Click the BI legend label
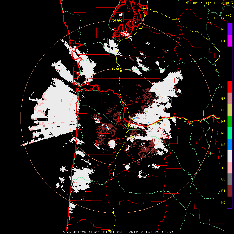The height and width of the screenshot is (234, 234). click(x=223, y=191)
